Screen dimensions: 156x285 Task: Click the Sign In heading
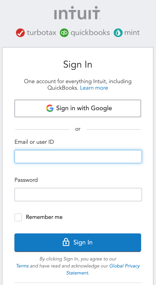[78, 65]
